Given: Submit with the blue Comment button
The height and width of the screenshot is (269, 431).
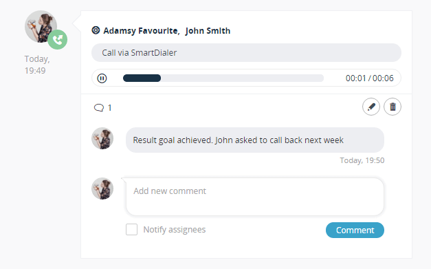Looking at the screenshot, I should pyautogui.click(x=355, y=230).
